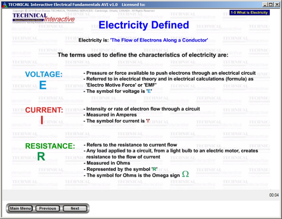Click the 'Measured in Ohms' line

pos(107,163)
